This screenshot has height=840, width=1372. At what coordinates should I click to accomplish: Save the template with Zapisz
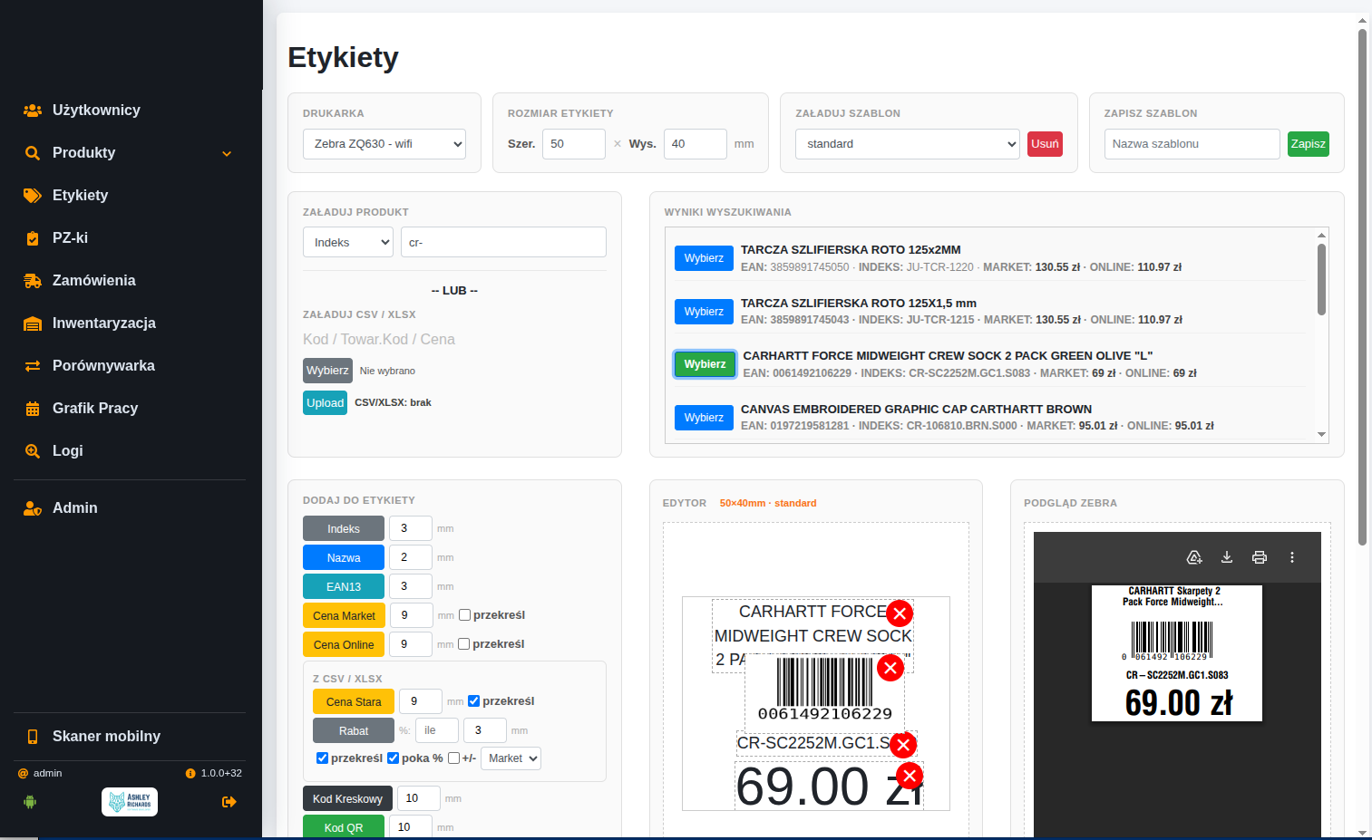[x=1309, y=144]
